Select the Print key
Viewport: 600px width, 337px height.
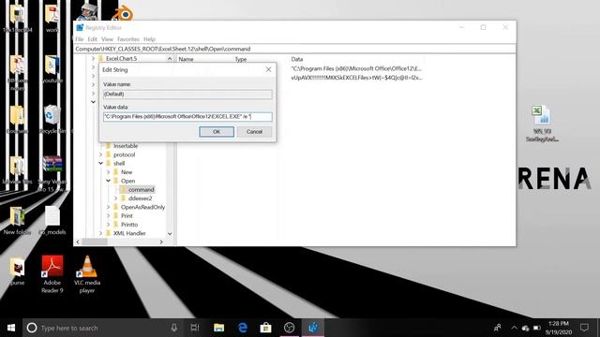(x=127, y=216)
